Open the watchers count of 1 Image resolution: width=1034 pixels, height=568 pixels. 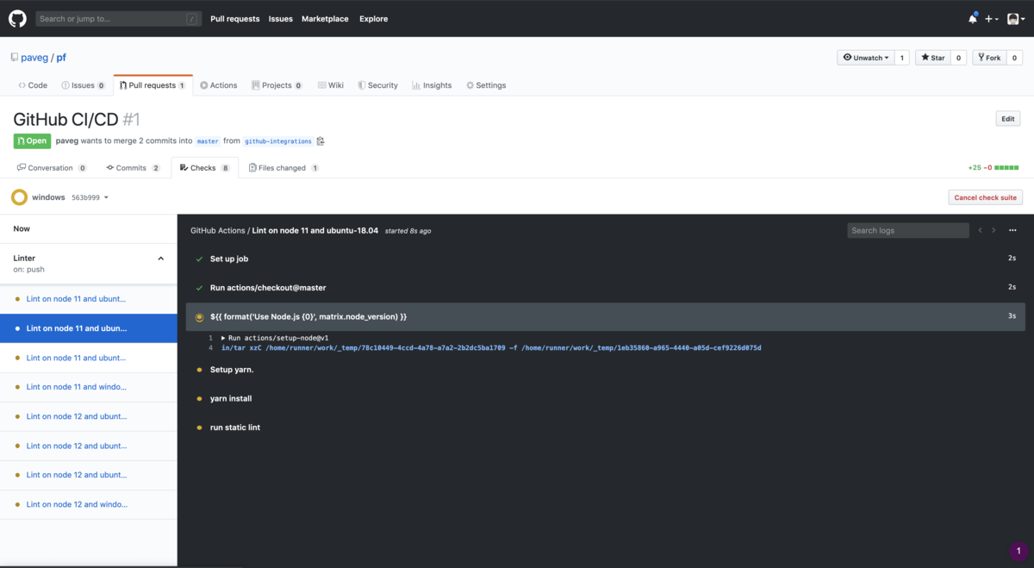902,58
